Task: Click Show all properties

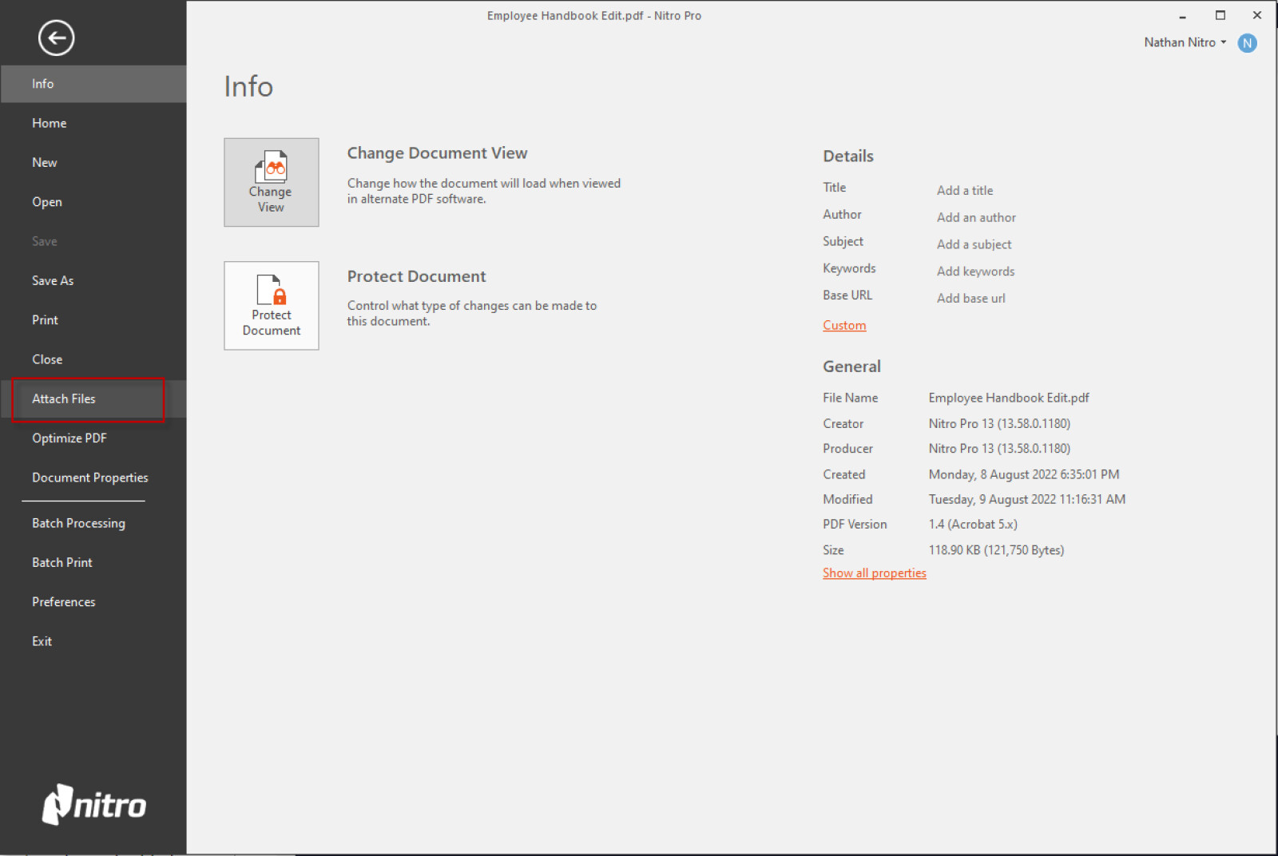Action: pyautogui.click(x=874, y=573)
